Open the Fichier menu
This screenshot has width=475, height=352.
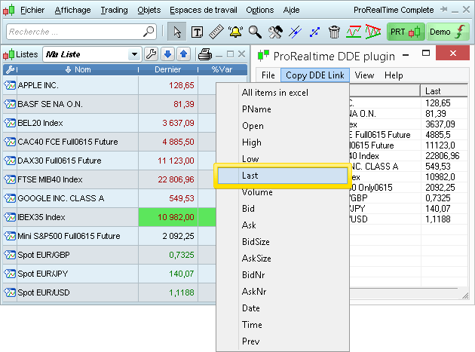click(32, 10)
